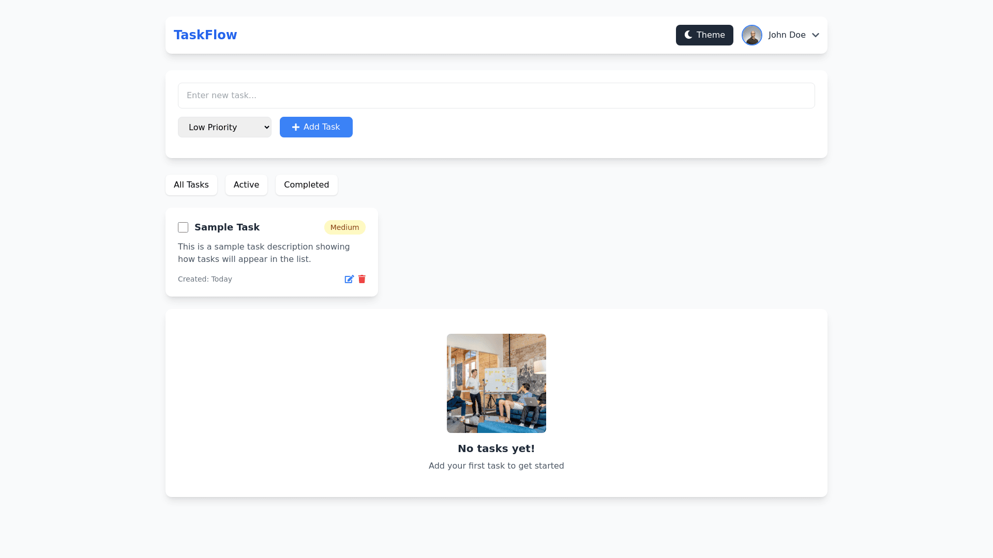Click the Medium priority badge

tap(344, 227)
